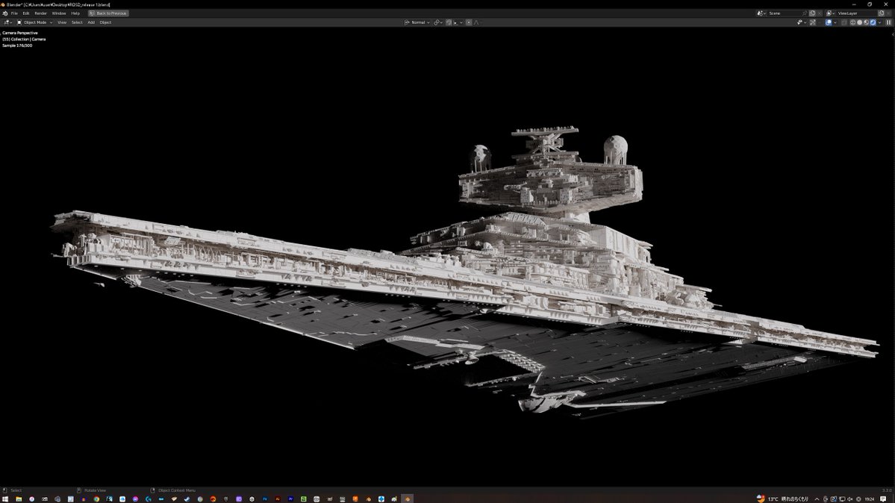This screenshot has width=895, height=503.
Task: Open the weather widget showing 13°C
Action: pos(782,499)
